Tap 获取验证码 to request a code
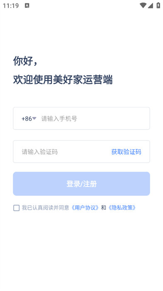Viewport: 163px width, 291px height. point(126,152)
